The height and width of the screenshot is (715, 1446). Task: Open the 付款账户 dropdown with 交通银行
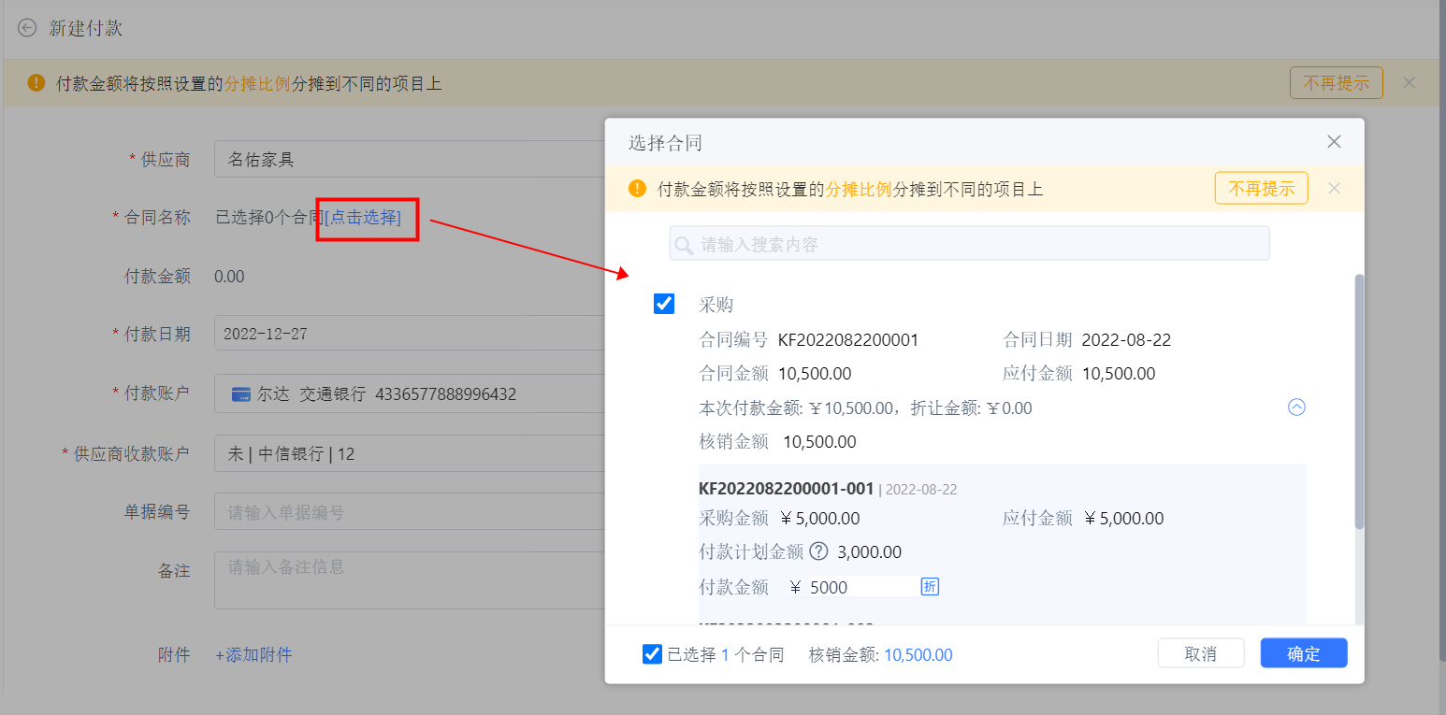pyautogui.click(x=410, y=393)
